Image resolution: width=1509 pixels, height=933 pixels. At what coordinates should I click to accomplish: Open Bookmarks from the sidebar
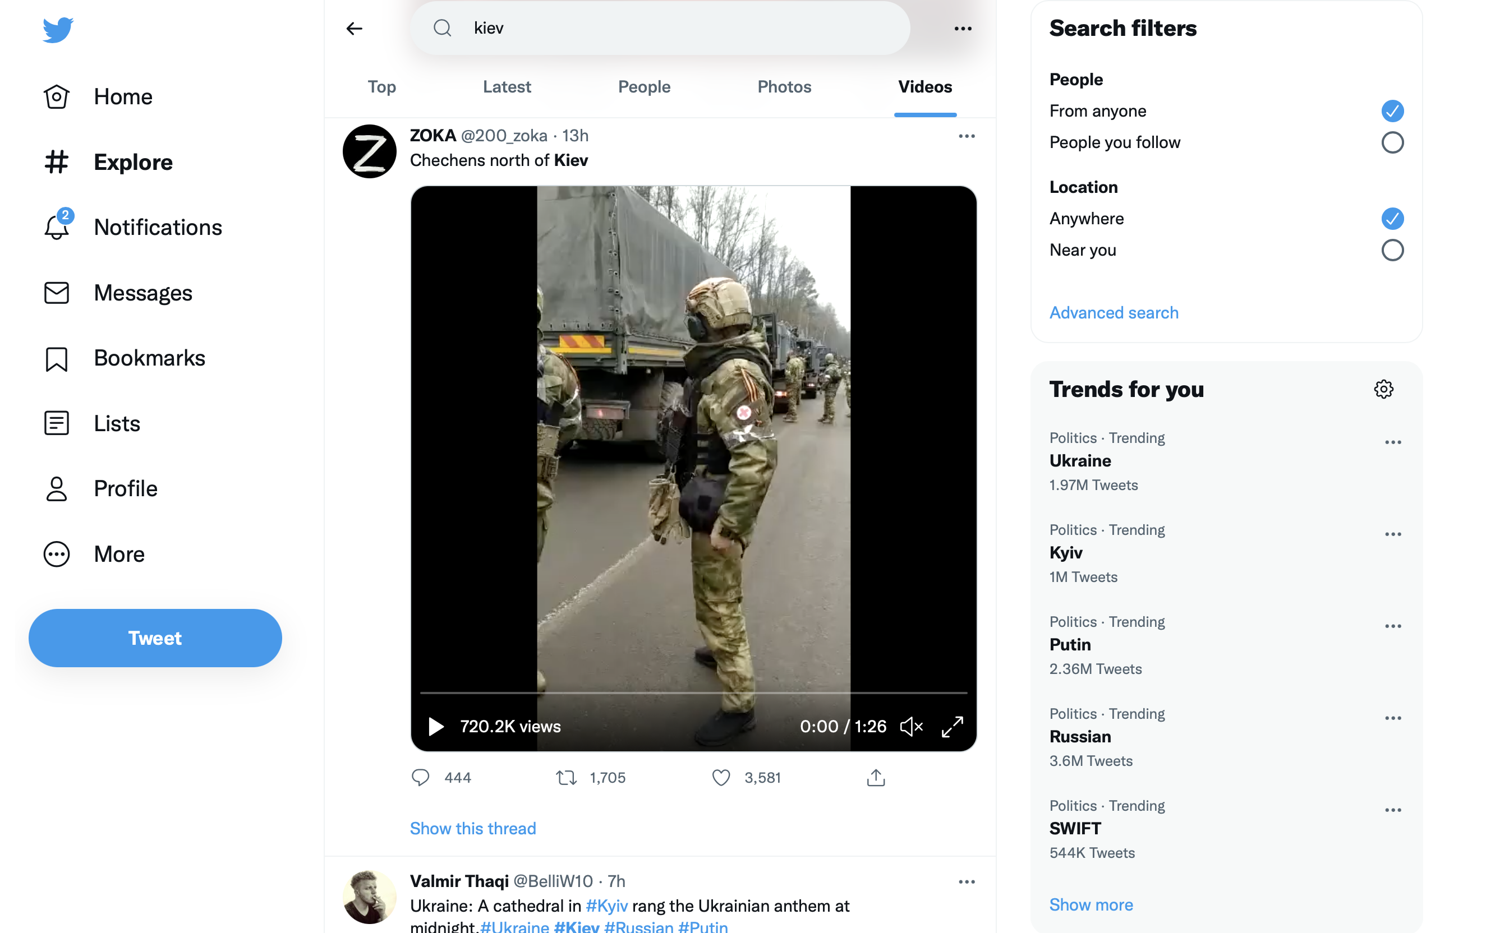click(149, 358)
